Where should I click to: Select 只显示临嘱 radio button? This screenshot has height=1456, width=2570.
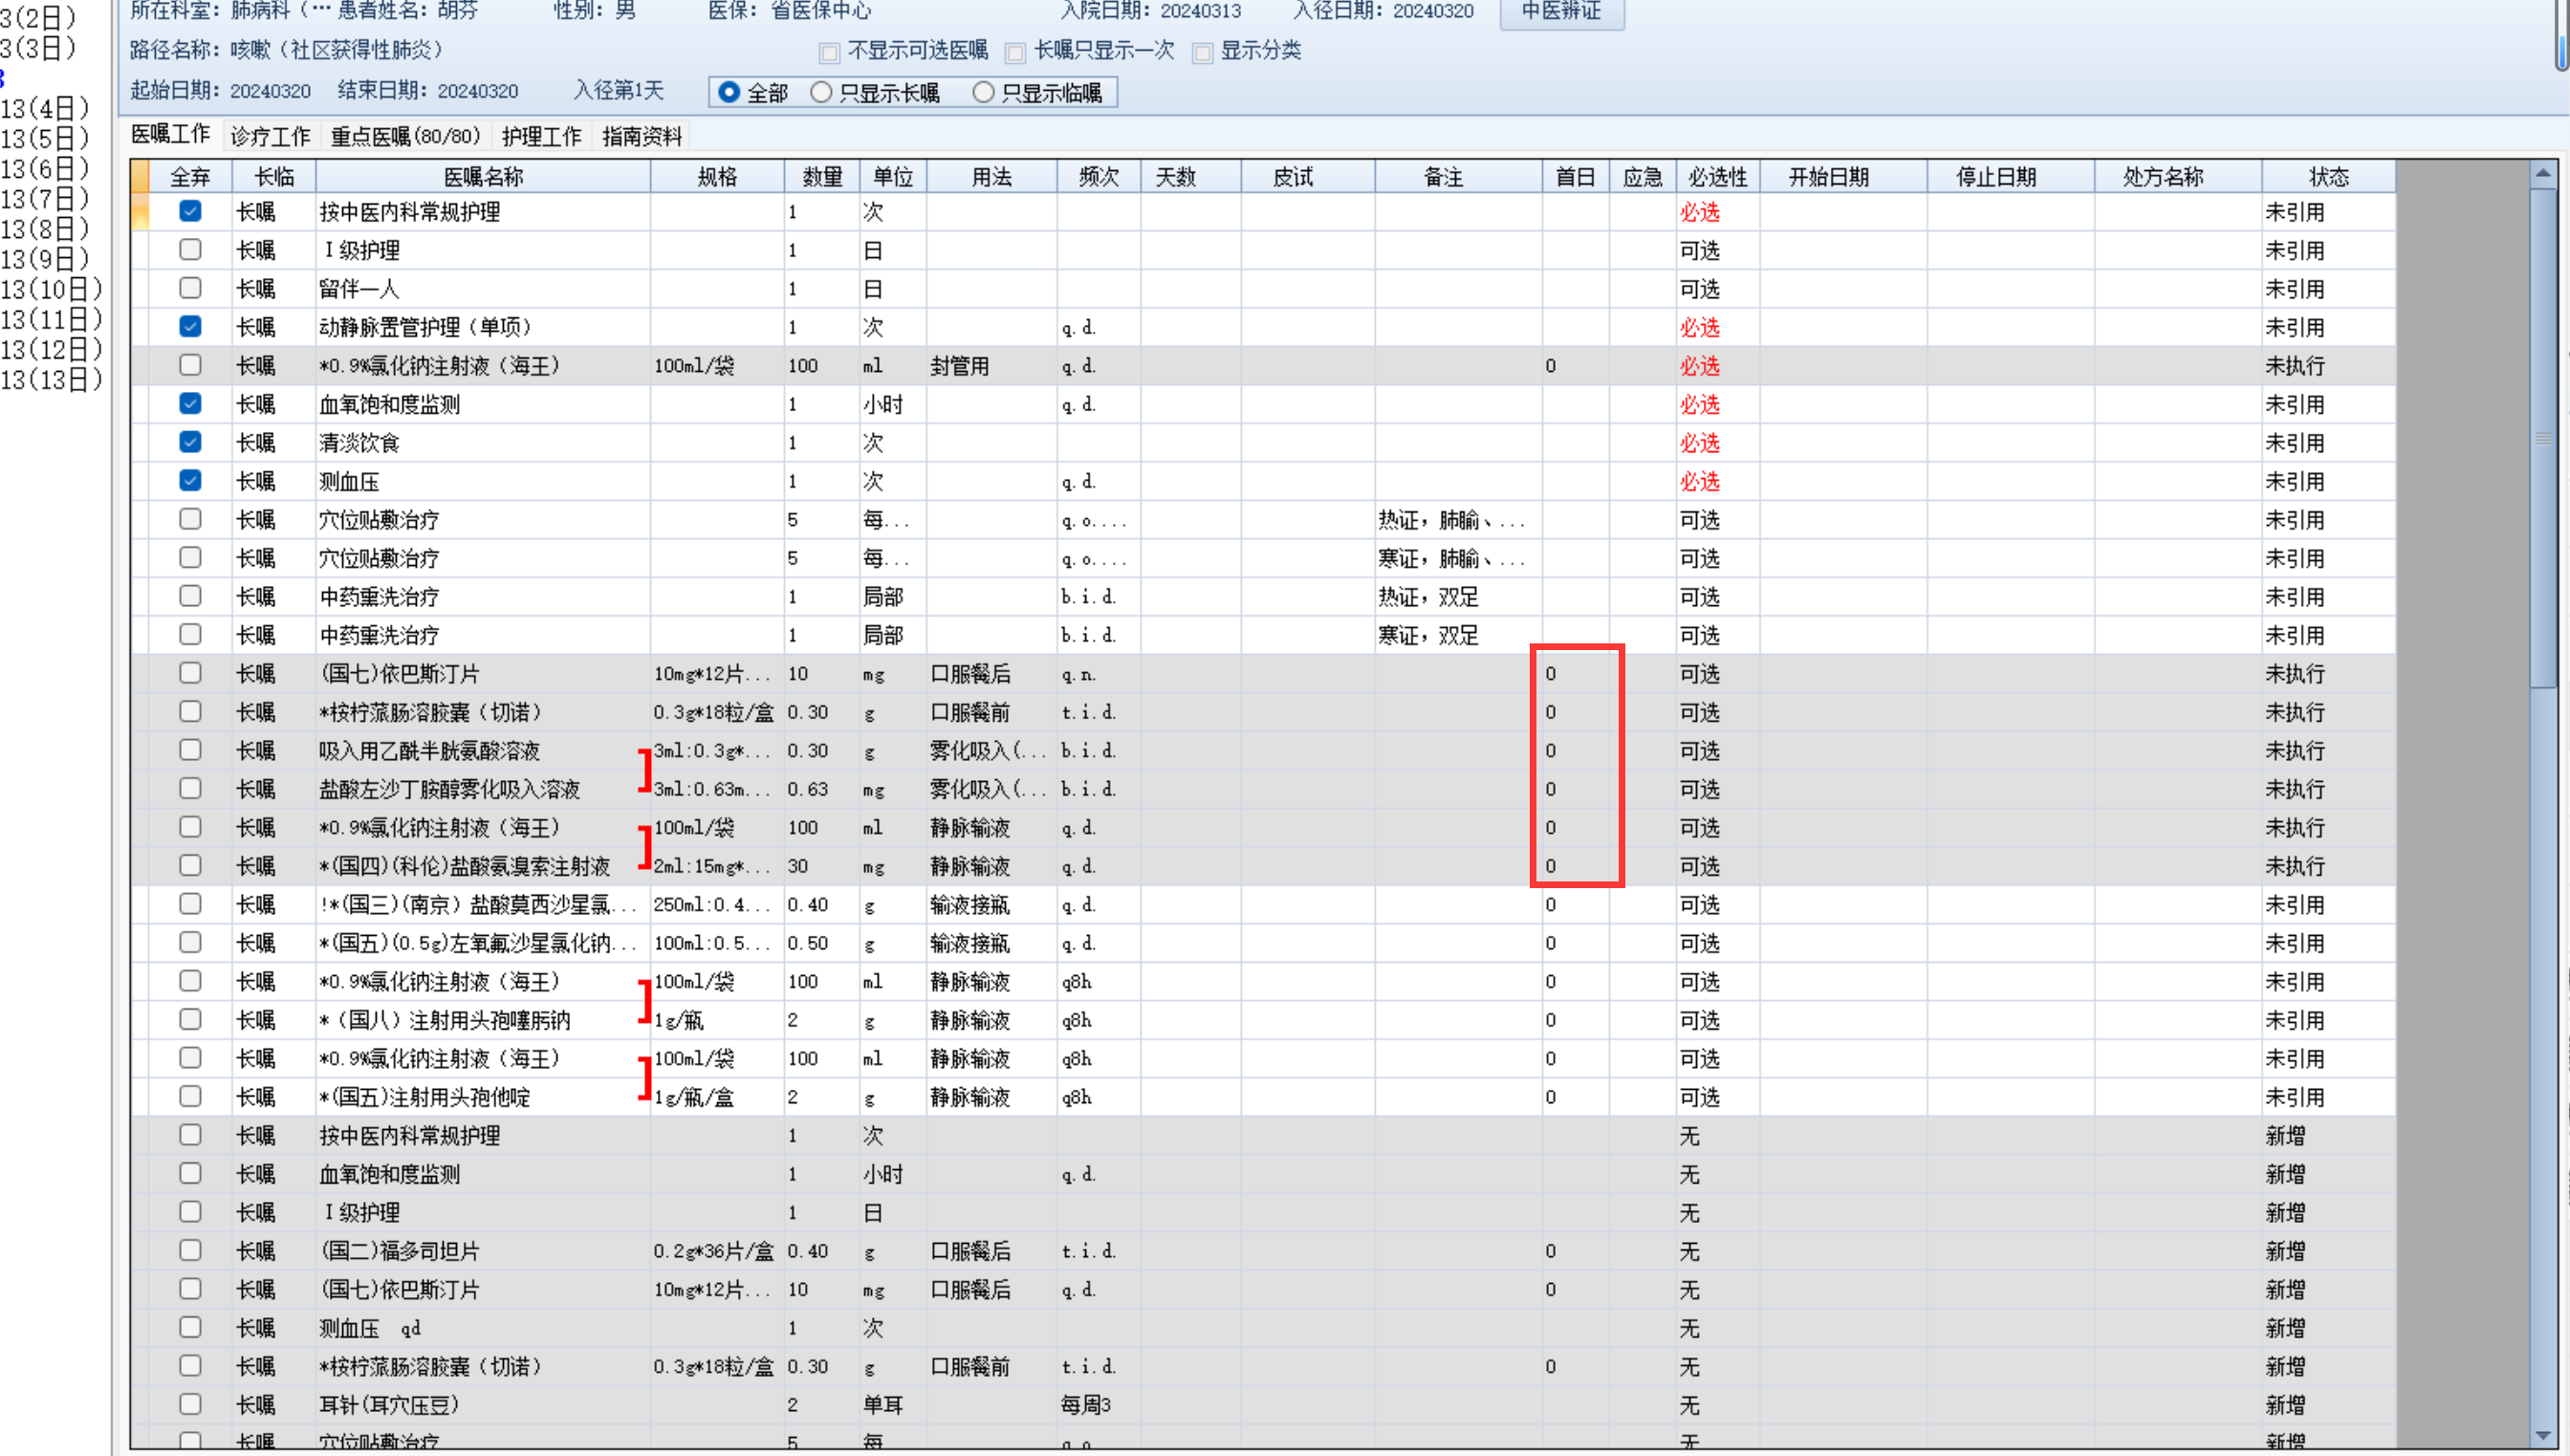coord(984,93)
